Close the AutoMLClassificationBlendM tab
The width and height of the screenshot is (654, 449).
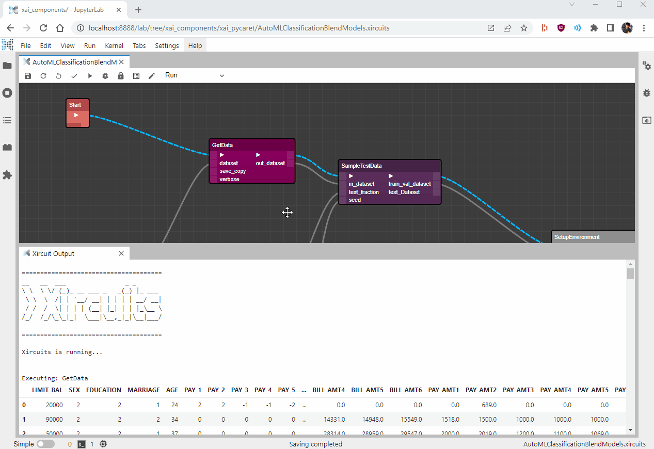(x=121, y=62)
